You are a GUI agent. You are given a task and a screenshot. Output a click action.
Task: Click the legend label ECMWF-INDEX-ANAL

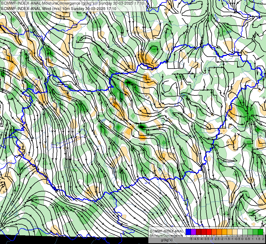(x=167, y=231)
